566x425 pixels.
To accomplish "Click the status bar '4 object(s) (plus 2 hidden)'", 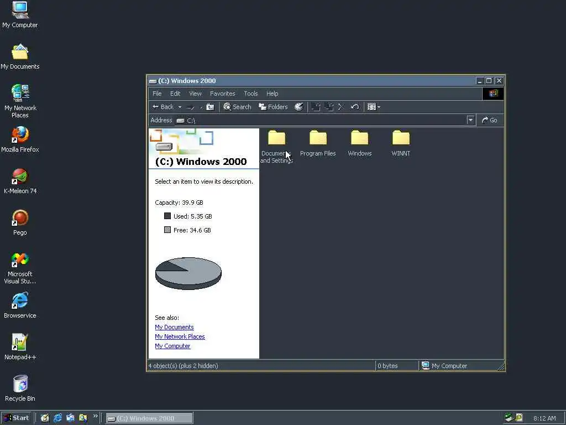I will [184, 366].
